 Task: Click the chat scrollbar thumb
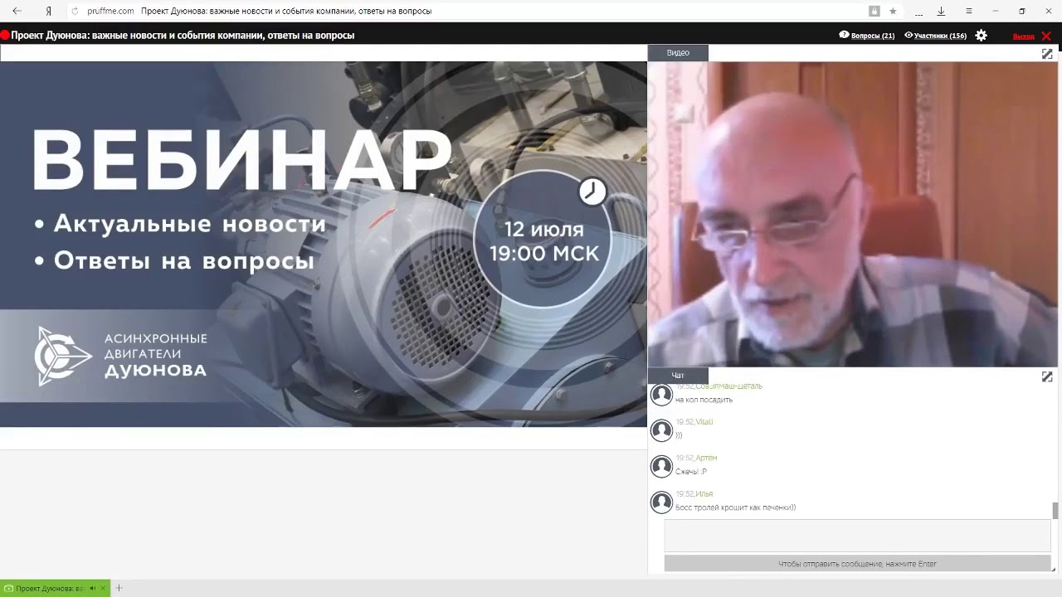pyautogui.click(x=1055, y=511)
